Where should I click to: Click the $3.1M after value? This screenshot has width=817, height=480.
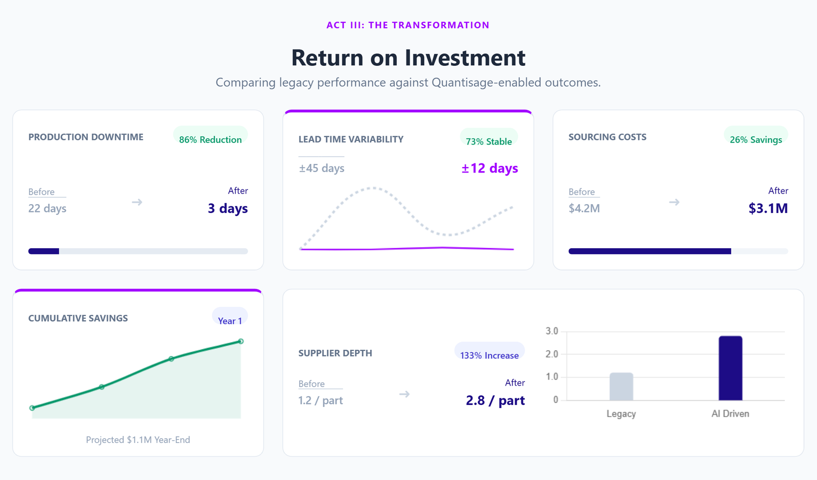click(768, 208)
